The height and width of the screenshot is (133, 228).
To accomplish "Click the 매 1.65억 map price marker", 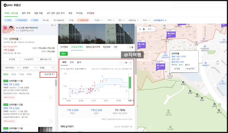I will (x=160, y=66).
